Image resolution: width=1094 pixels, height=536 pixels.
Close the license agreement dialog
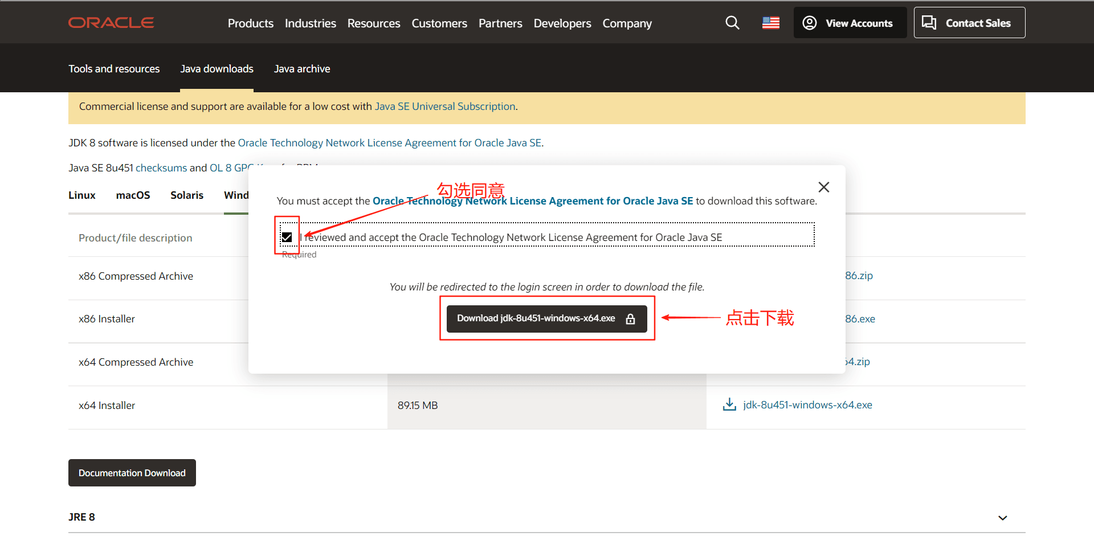click(x=823, y=187)
